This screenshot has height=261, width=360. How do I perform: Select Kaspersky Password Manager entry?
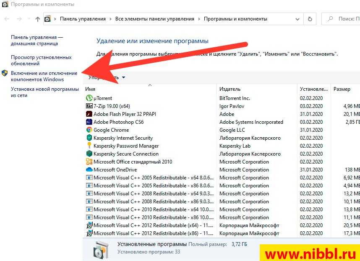pyautogui.click(x=126, y=146)
